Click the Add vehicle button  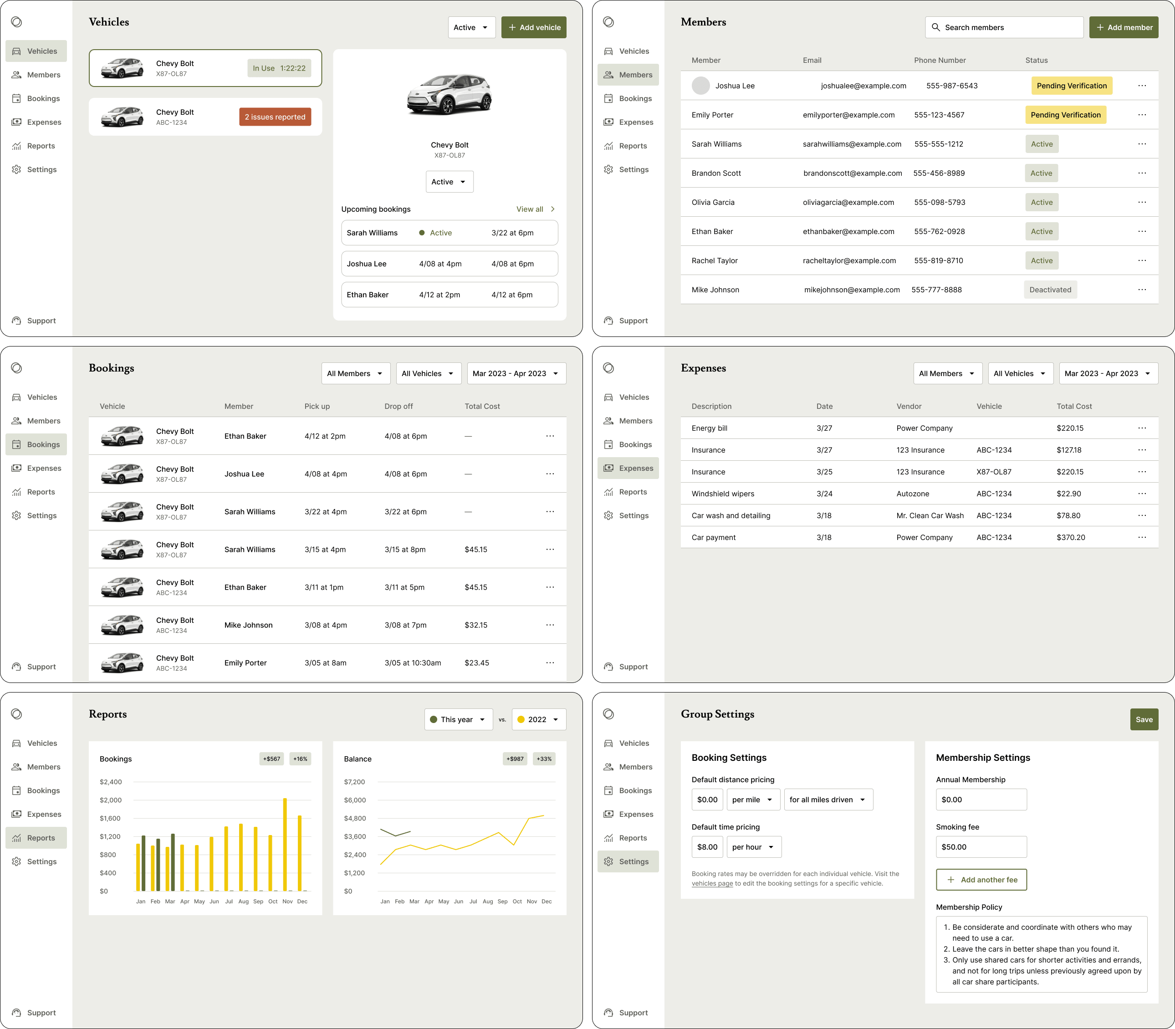pos(533,27)
